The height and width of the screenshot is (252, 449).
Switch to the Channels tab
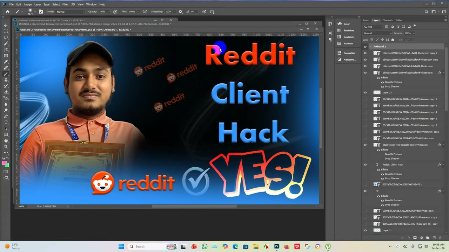388,20
